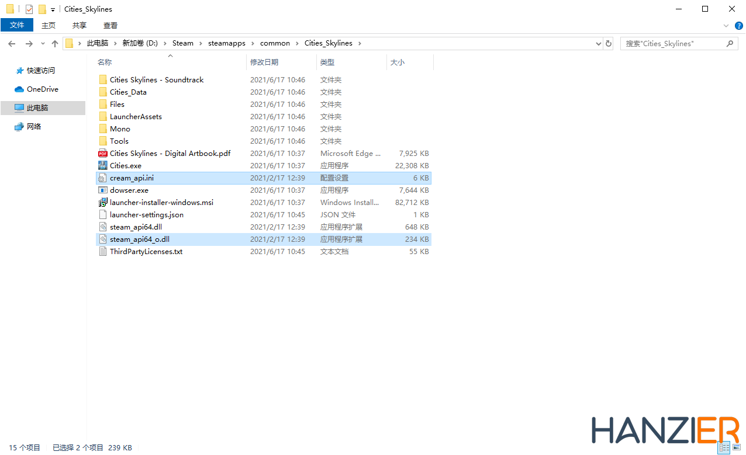Click the Tools folder icon

coord(103,141)
